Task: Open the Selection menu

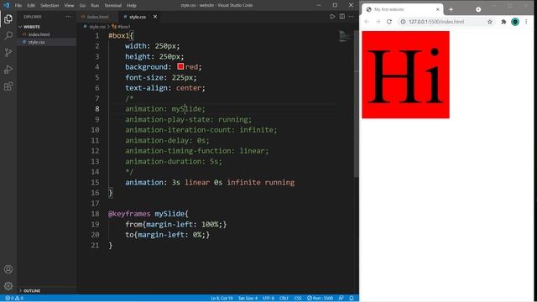Action: (50, 5)
